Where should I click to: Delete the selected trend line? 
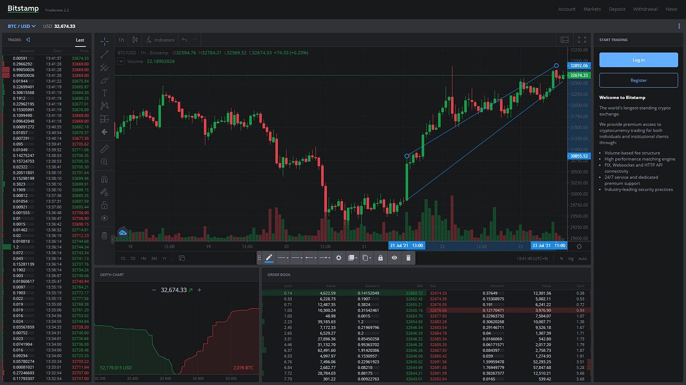tap(408, 258)
